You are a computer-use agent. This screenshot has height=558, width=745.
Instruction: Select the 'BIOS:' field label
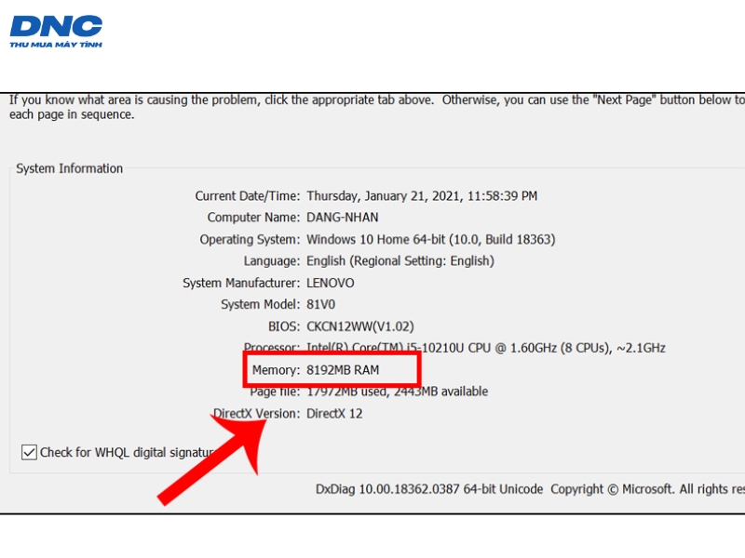(284, 326)
